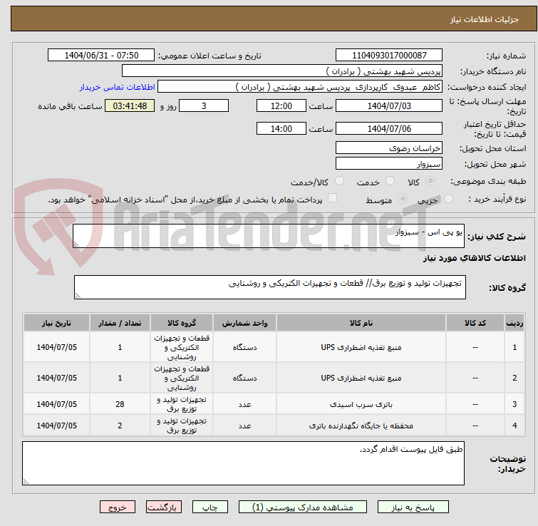Click the گروه کالا text area
Screen dimensions: 538x526
269,287
